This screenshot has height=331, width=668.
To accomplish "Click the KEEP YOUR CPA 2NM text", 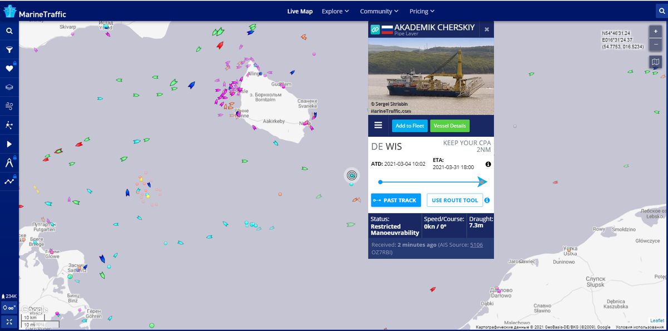I will click(x=467, y=146).
